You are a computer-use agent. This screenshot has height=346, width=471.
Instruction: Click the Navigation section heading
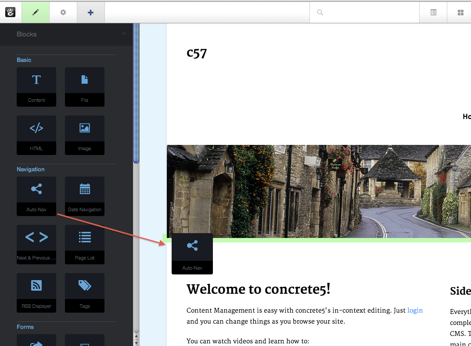pyautogui.click(x=31, y=169)
